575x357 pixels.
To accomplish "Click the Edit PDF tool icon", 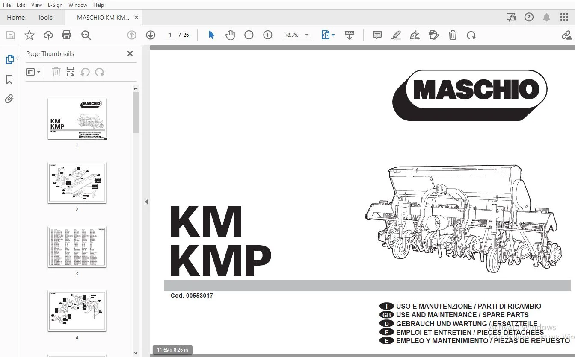I will 434,35.
